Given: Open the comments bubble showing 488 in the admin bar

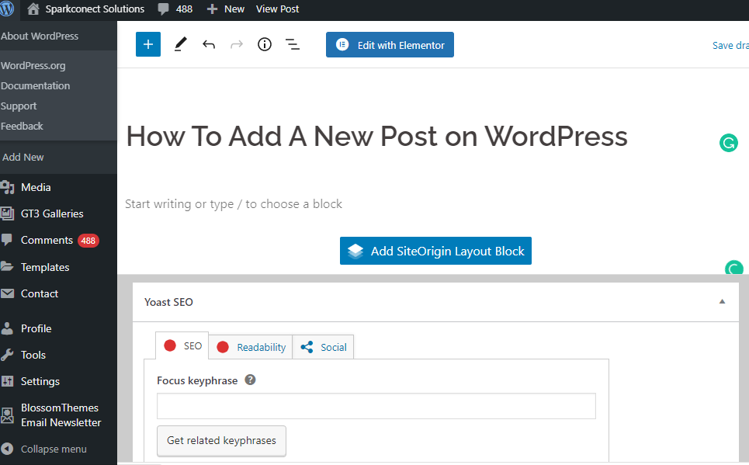Looking at the screenshot, I should (x=175, y=9).
